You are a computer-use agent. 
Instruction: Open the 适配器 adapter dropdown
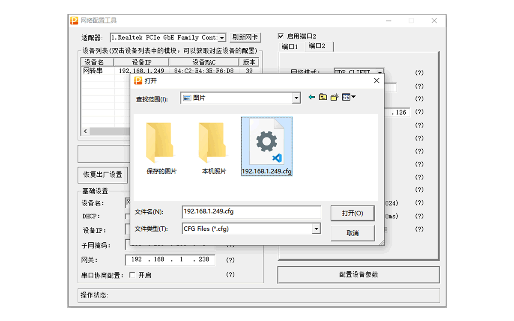coord(222,38)
